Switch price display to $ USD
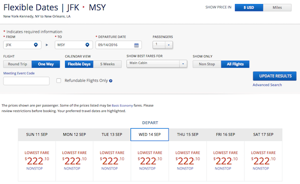 pyautogui.click(x=249, y=7)
